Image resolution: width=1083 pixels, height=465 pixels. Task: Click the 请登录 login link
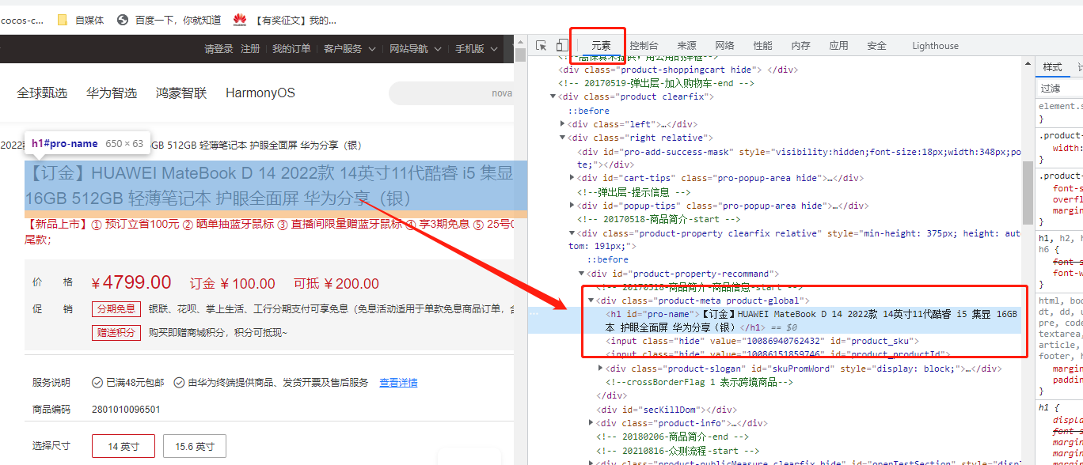coord(218,49)
